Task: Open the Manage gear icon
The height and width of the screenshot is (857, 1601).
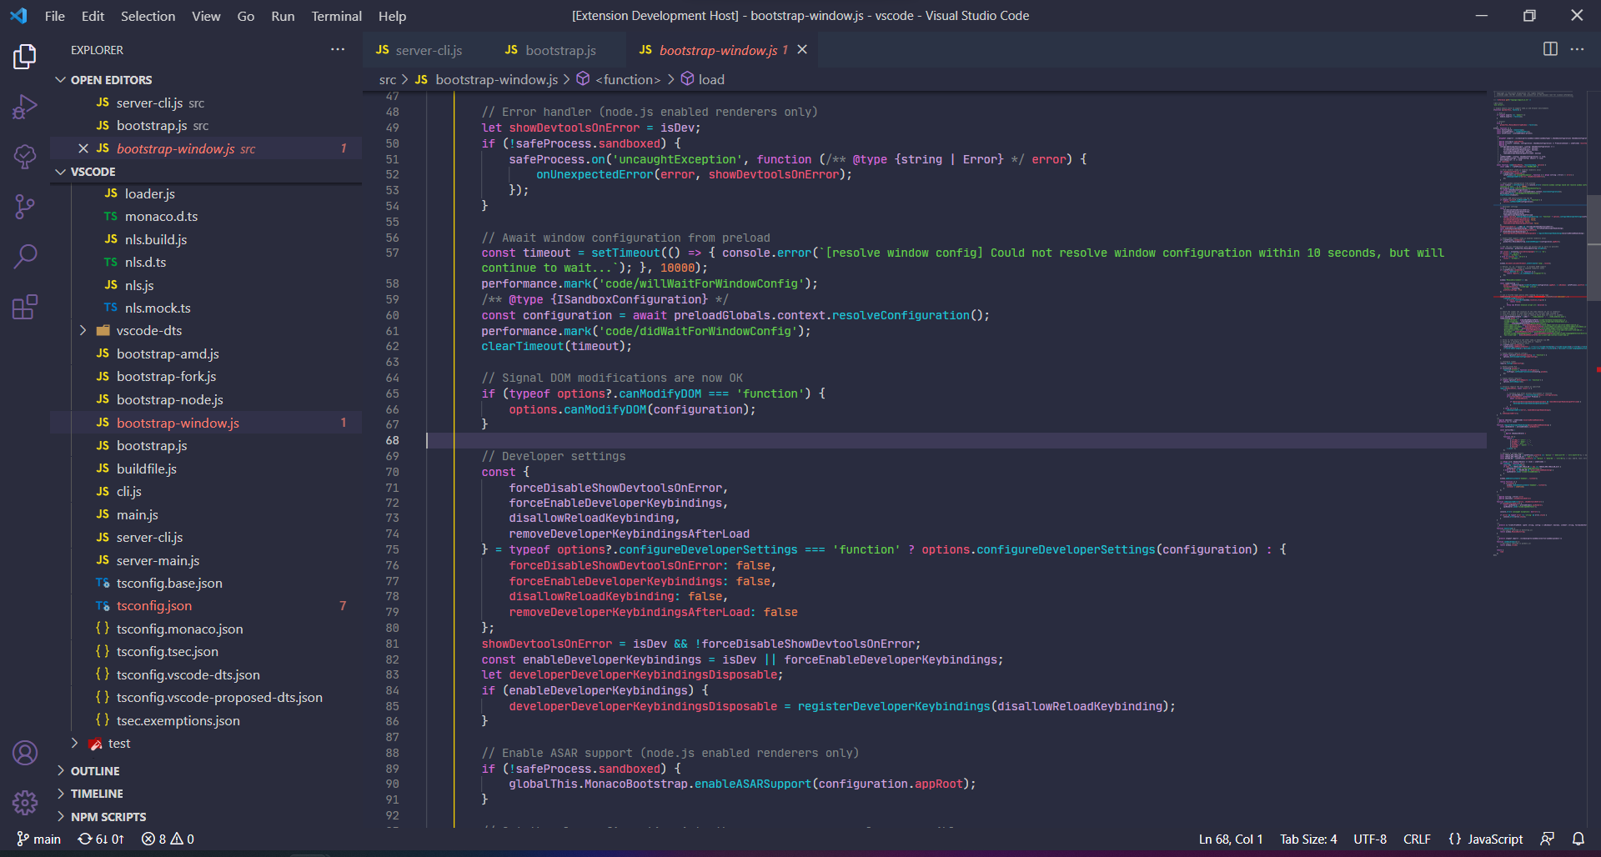Action: tap(25, 803)
